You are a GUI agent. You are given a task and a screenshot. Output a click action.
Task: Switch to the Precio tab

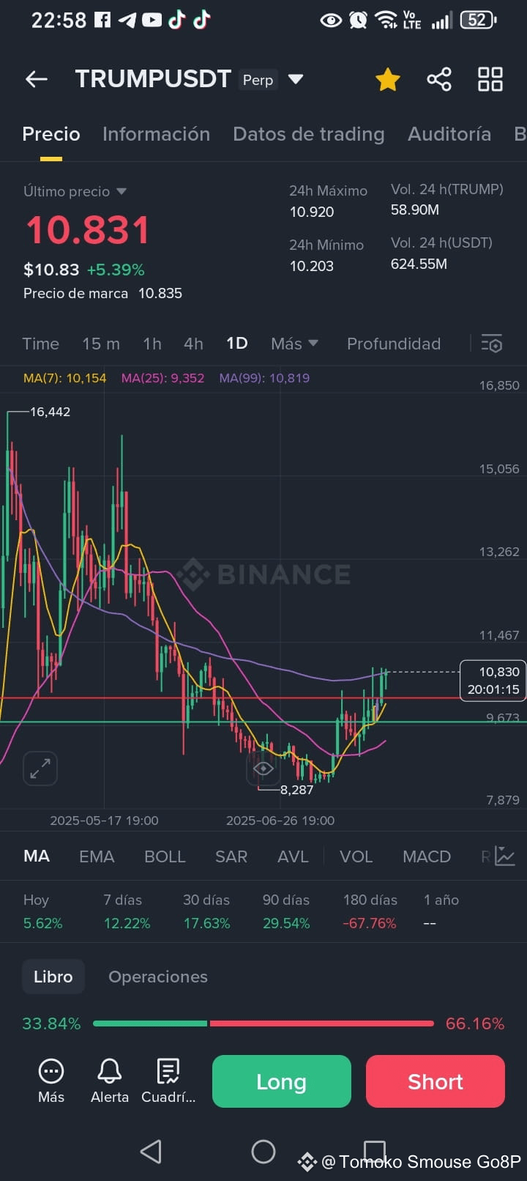pyautogui.click(x=51, y=134)
